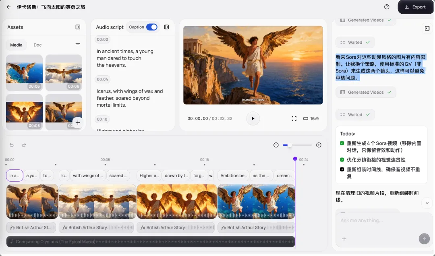
Task: Toggle the Caption switch off
Action: point(151,27)
